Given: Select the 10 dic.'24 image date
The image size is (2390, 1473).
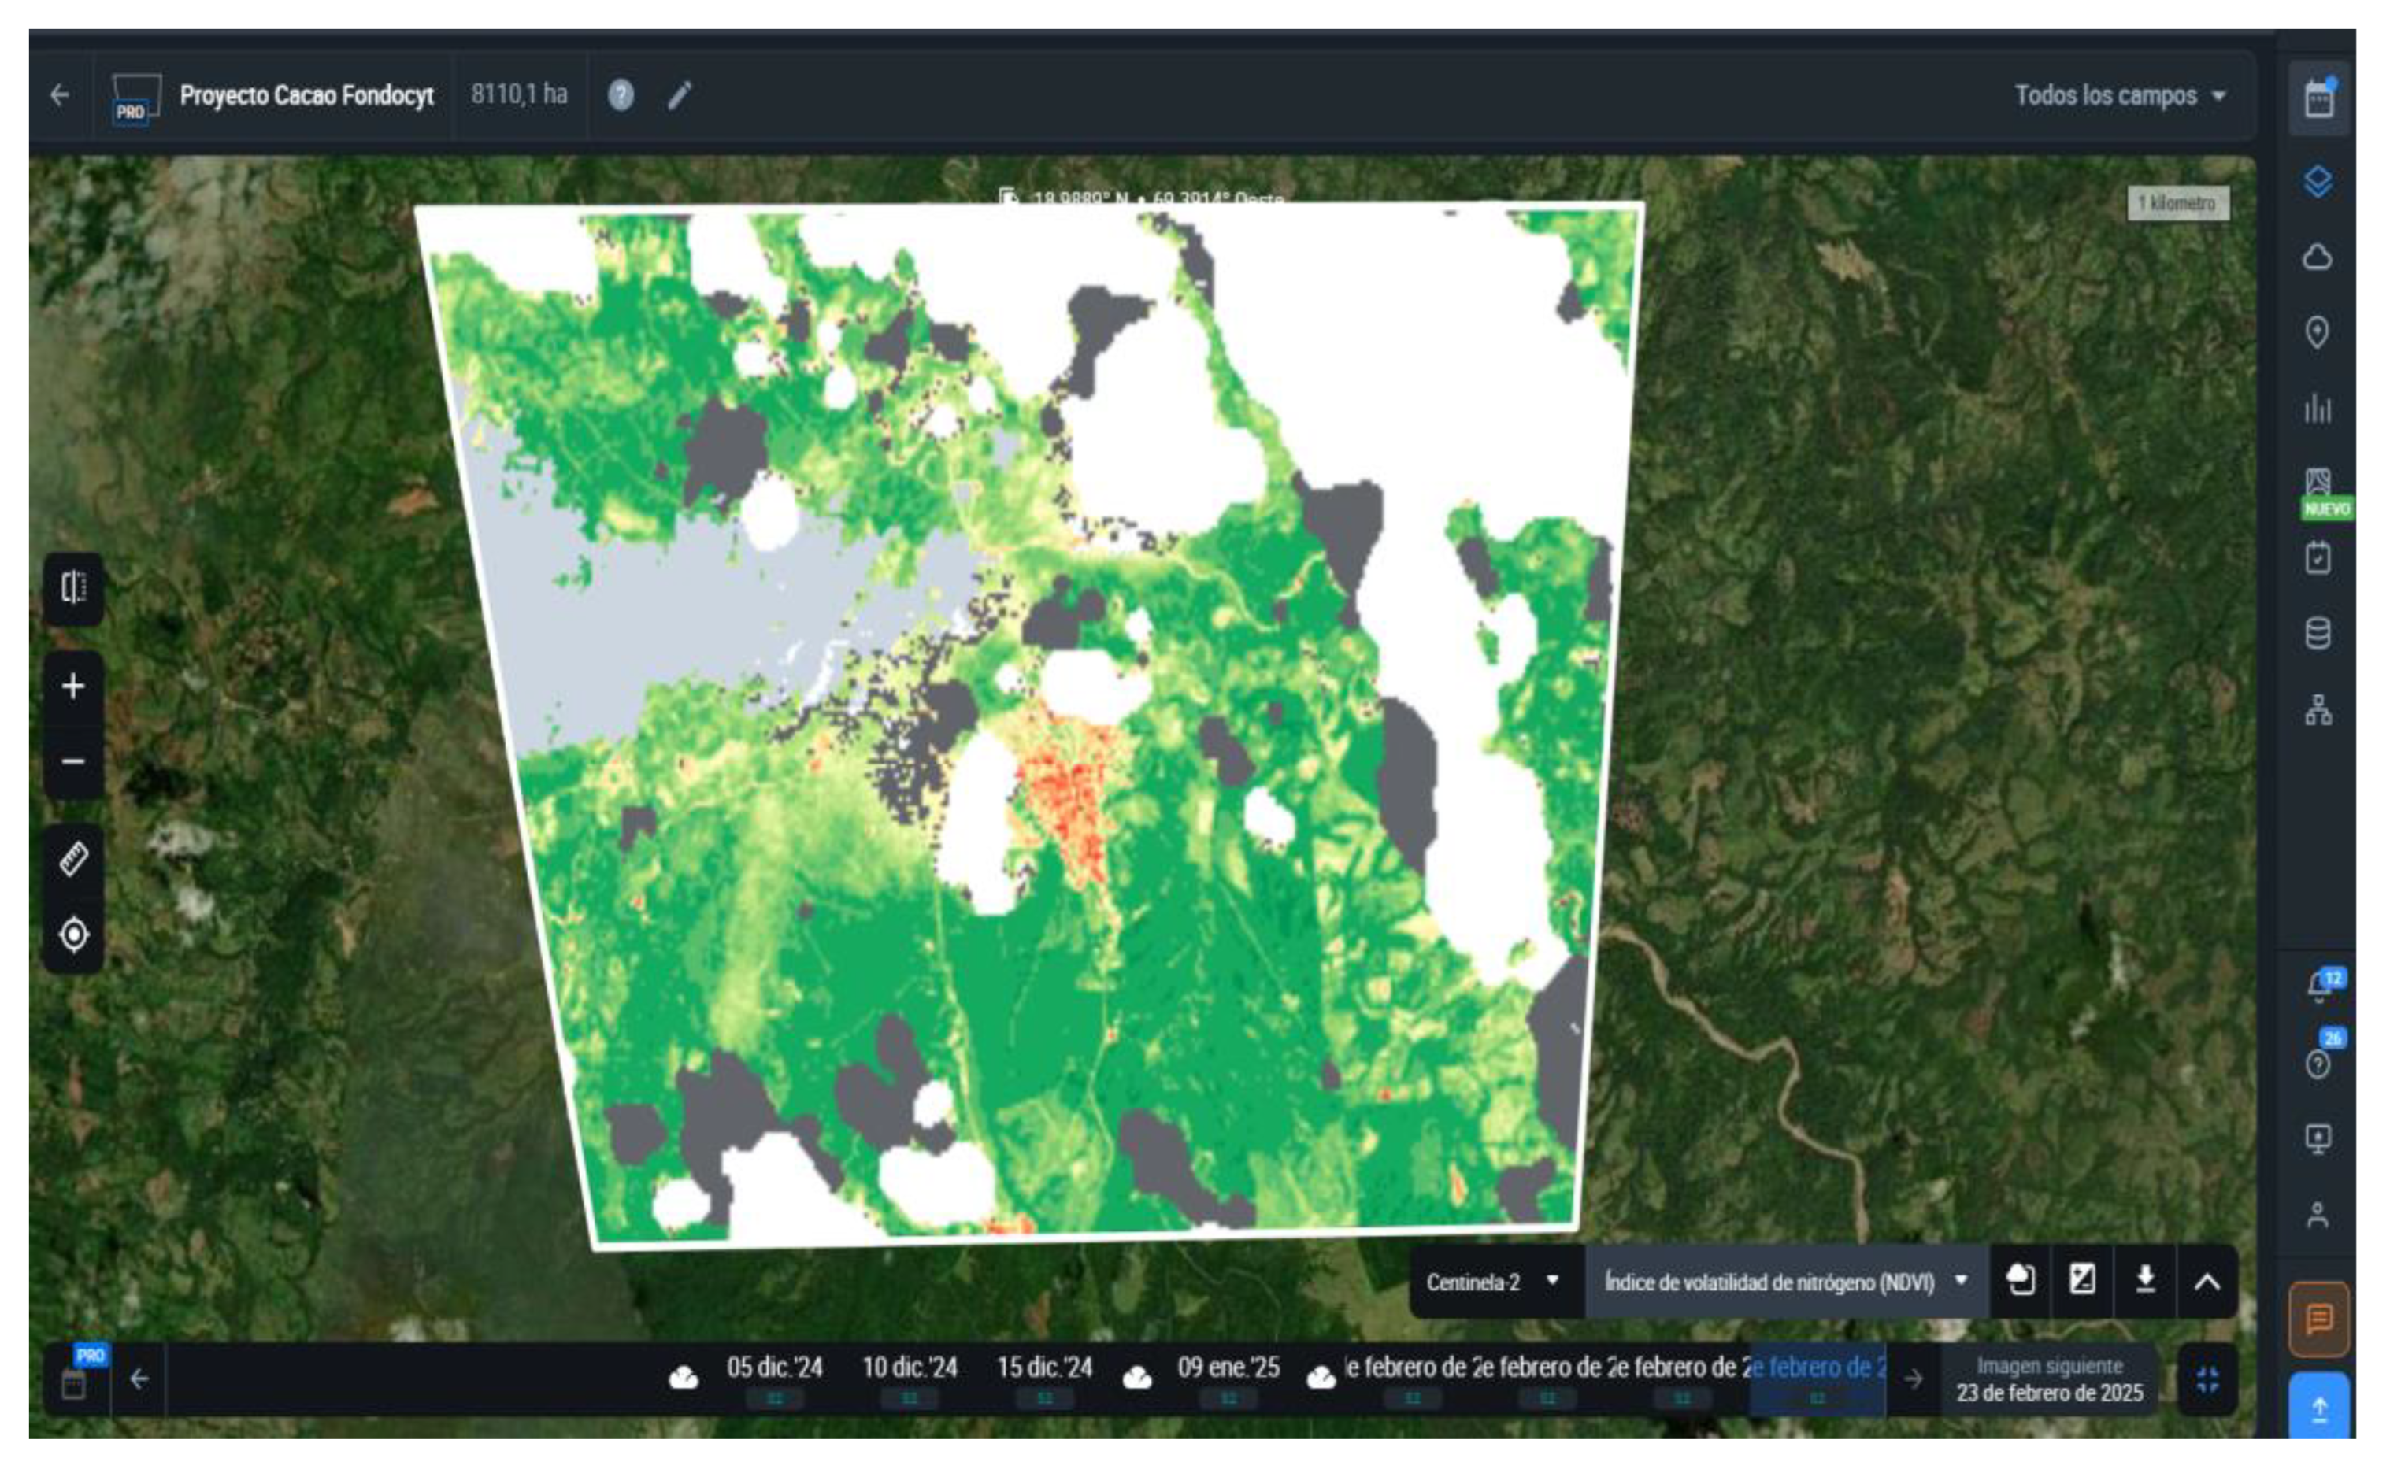Looking at the screenshot, I should tap(909, 1369).
